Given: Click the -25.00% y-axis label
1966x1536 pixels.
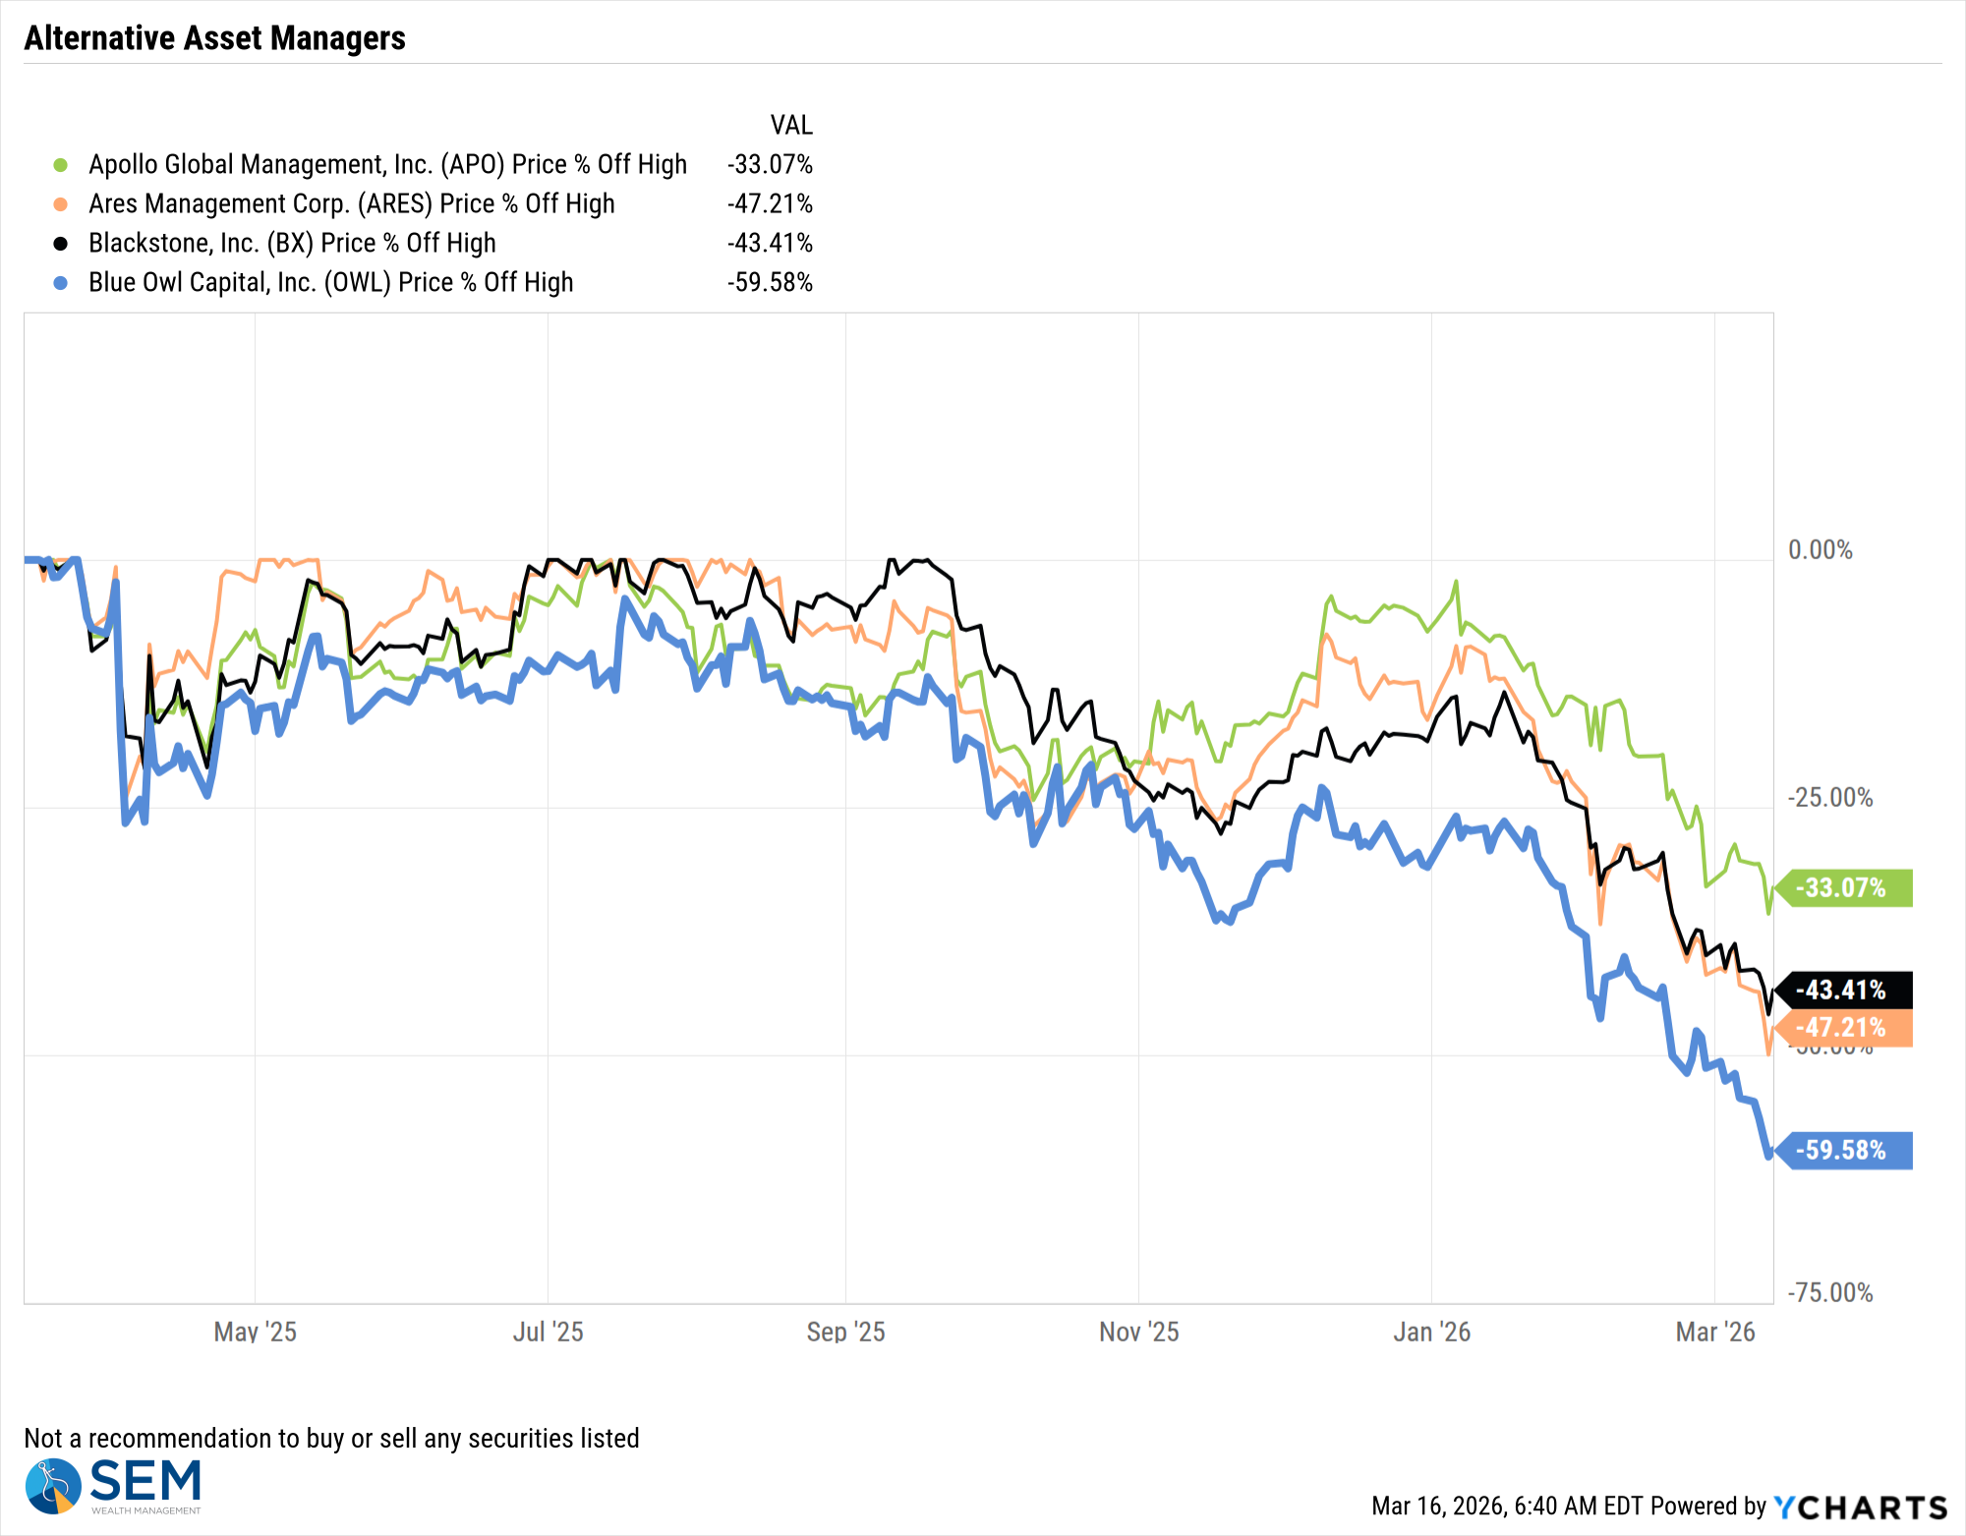Looking at the screenshot, I should point(1830,798).
